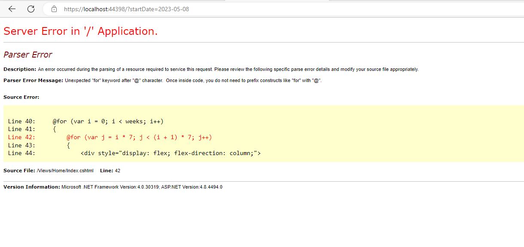This screenshot has height=247, width=524.
Task: Select Line 43 brace row
Action: point(39,146)
